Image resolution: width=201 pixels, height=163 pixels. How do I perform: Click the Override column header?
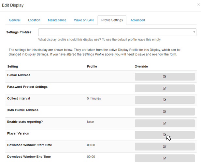[x=141, y=67]
